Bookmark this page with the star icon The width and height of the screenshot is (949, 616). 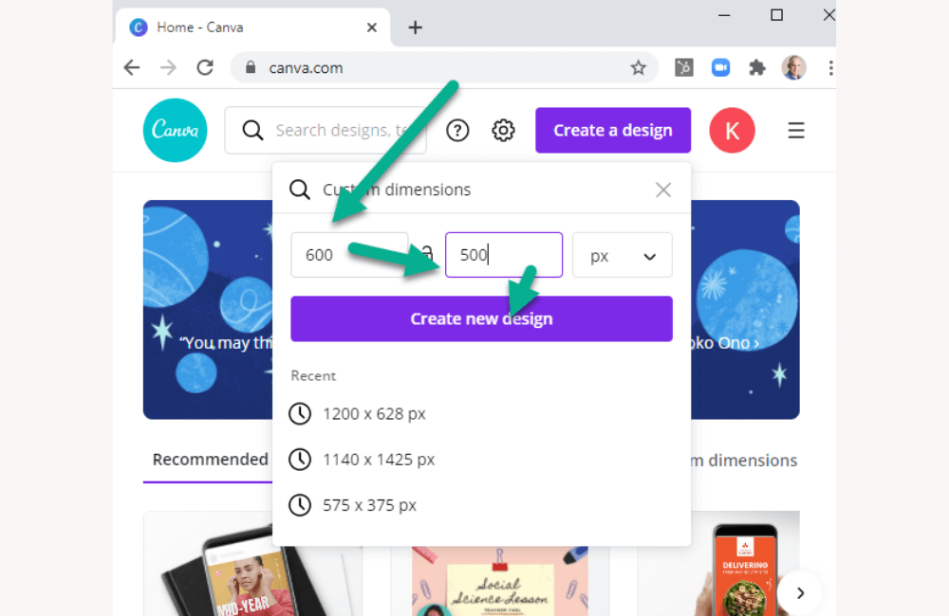click(639, 67)
